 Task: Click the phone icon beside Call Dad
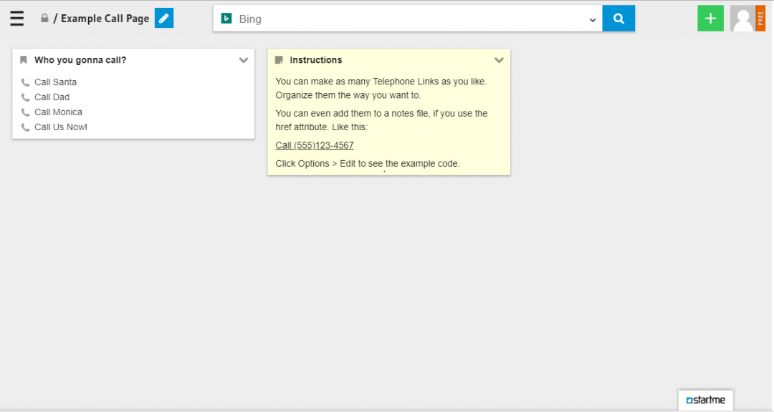(x=25, y=97)
